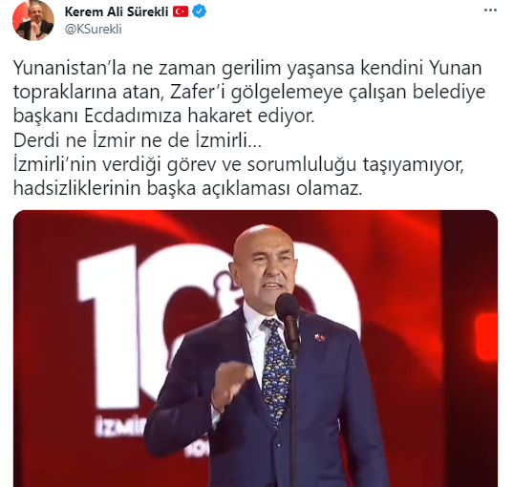Image resolution: width=513 pixels, height=487 pixels.
Task: Click the line beginning "İzmirli'nin verdiği görev"
Action: click(x=239, y=165)
